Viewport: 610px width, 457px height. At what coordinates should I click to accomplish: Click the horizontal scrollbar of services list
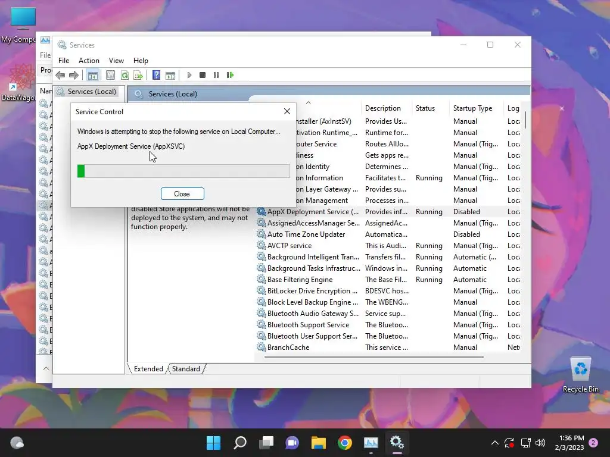tap(374, 356)
